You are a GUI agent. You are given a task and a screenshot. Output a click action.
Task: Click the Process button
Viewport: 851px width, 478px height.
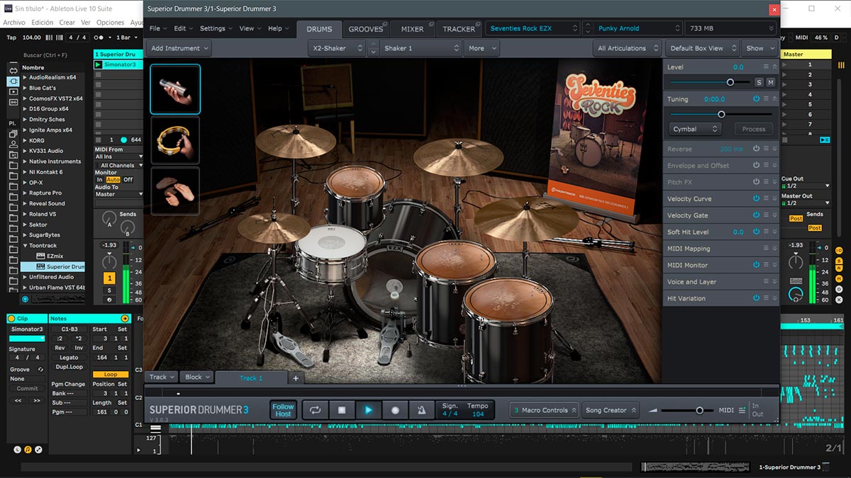tap(754, 129)
